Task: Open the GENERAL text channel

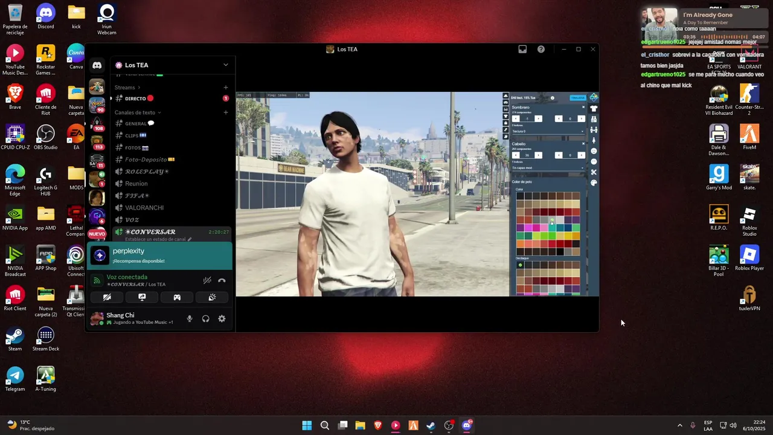Action: 172,123
